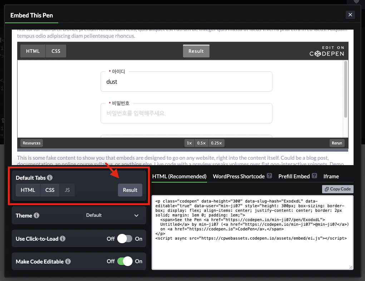Switch to HTML (Recommended) embed tab
Screen dimensions: 365x281
[179, 177]
